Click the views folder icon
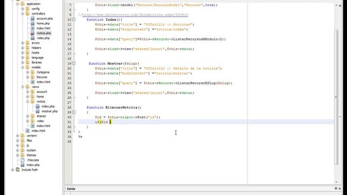 point(28,87)
